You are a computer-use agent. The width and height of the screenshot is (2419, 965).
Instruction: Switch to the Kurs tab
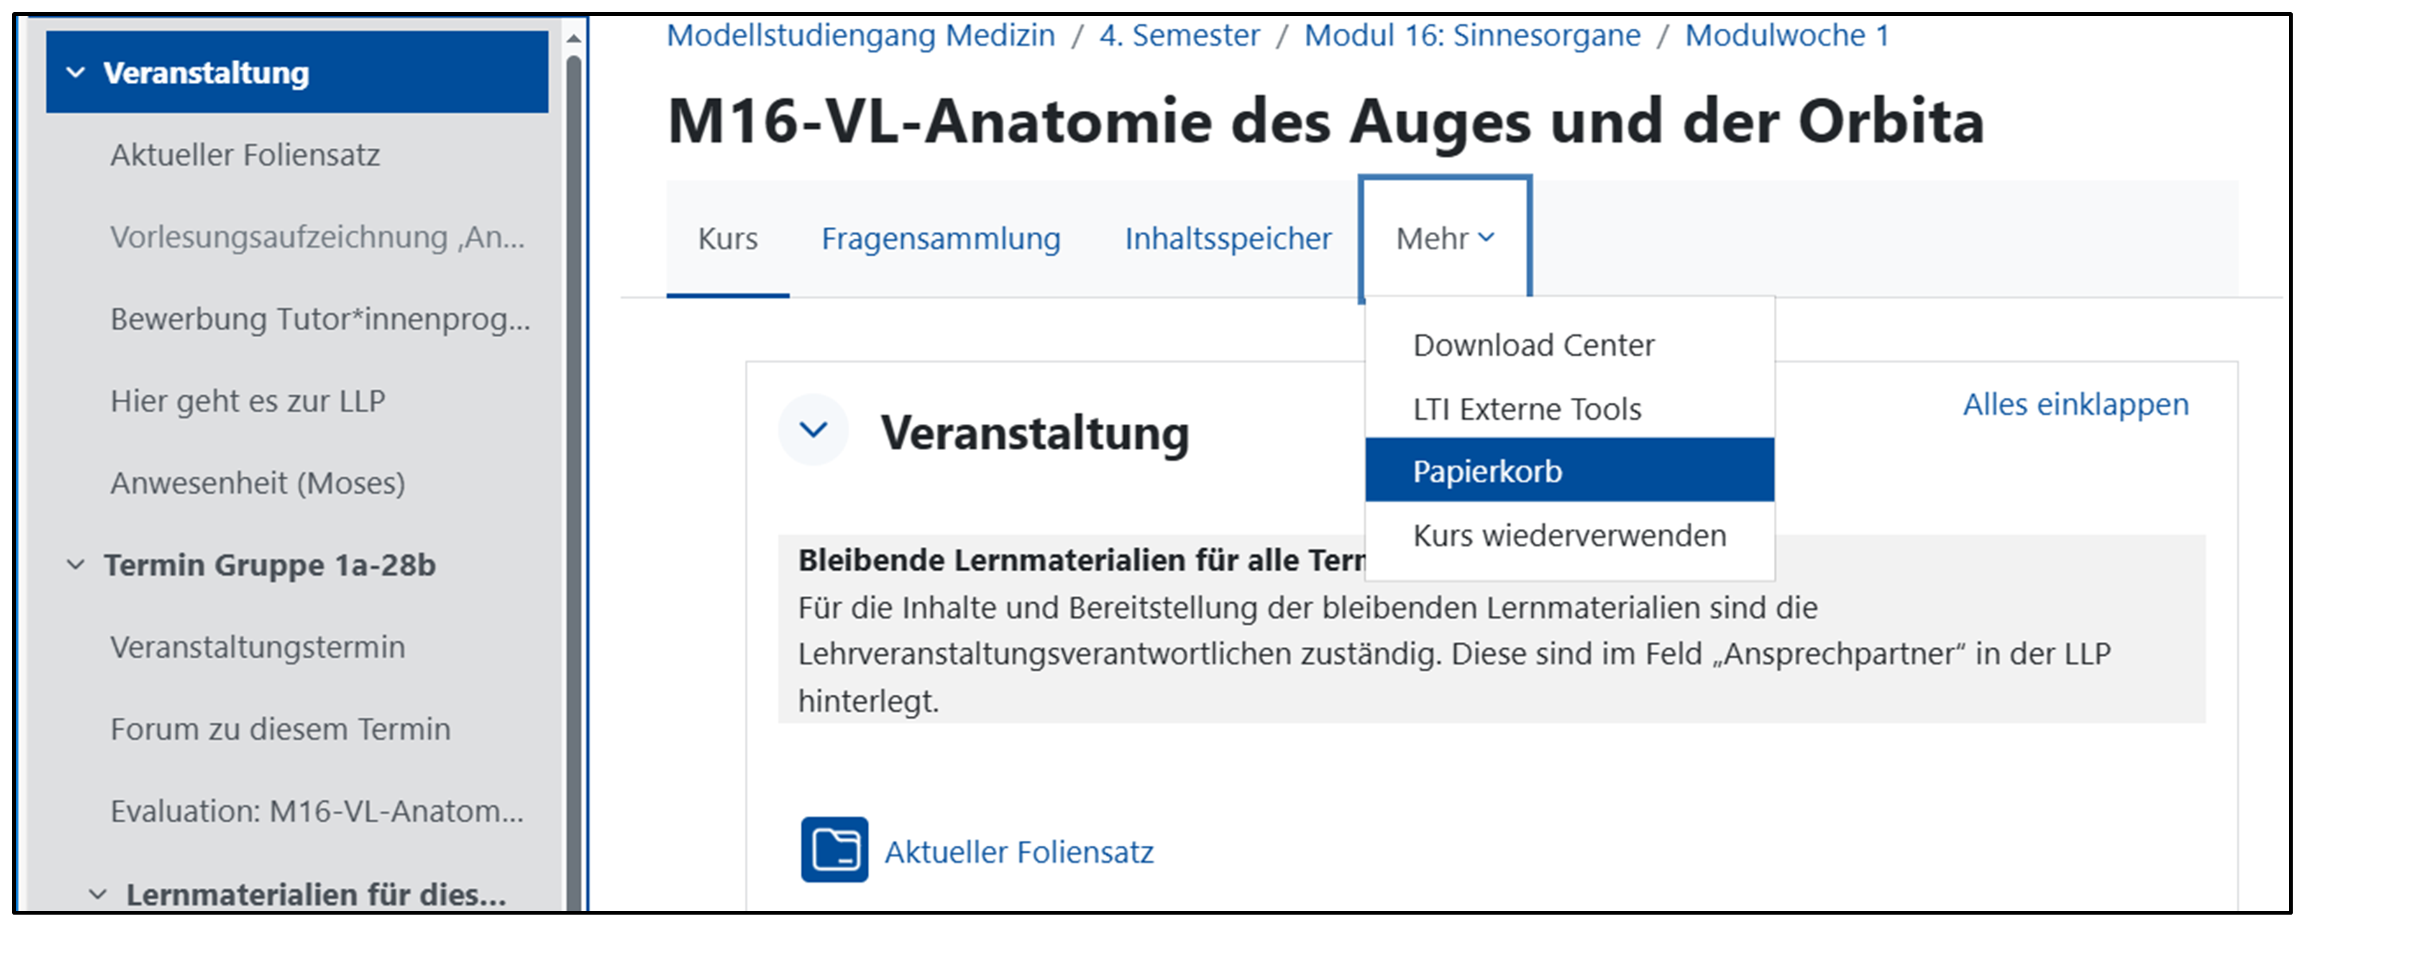[727, 238]
